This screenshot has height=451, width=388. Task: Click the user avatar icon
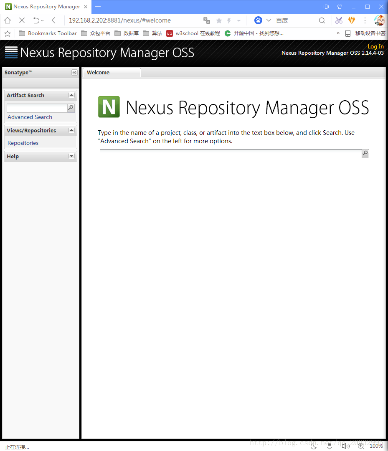tap(379, 20)
